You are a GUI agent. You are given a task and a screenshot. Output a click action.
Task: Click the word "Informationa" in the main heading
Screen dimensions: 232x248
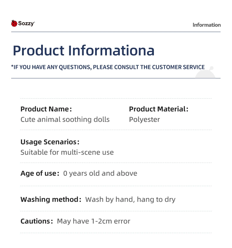point(111,50)
